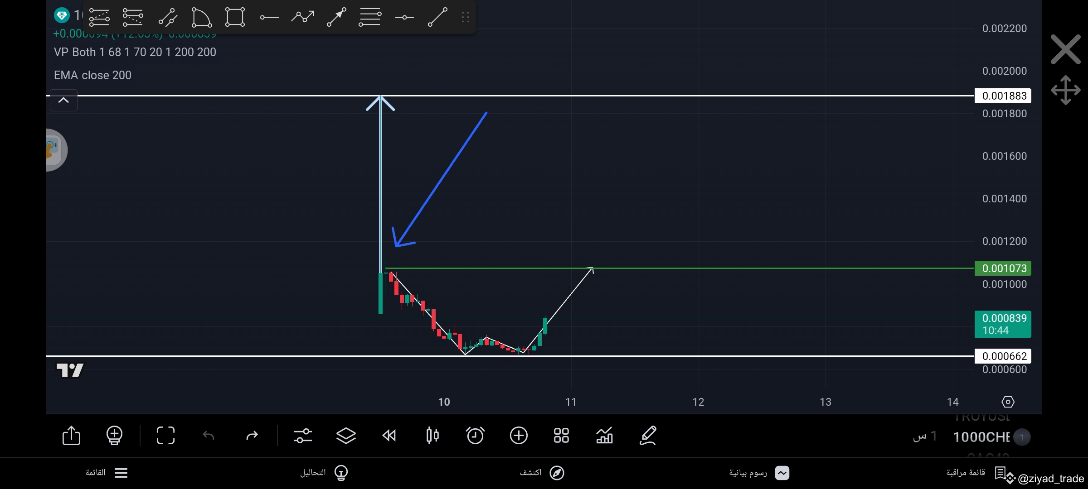The image size is (1088, 489).
Task: Open chart settings with the sliders icon
Action: pos(303,436)
